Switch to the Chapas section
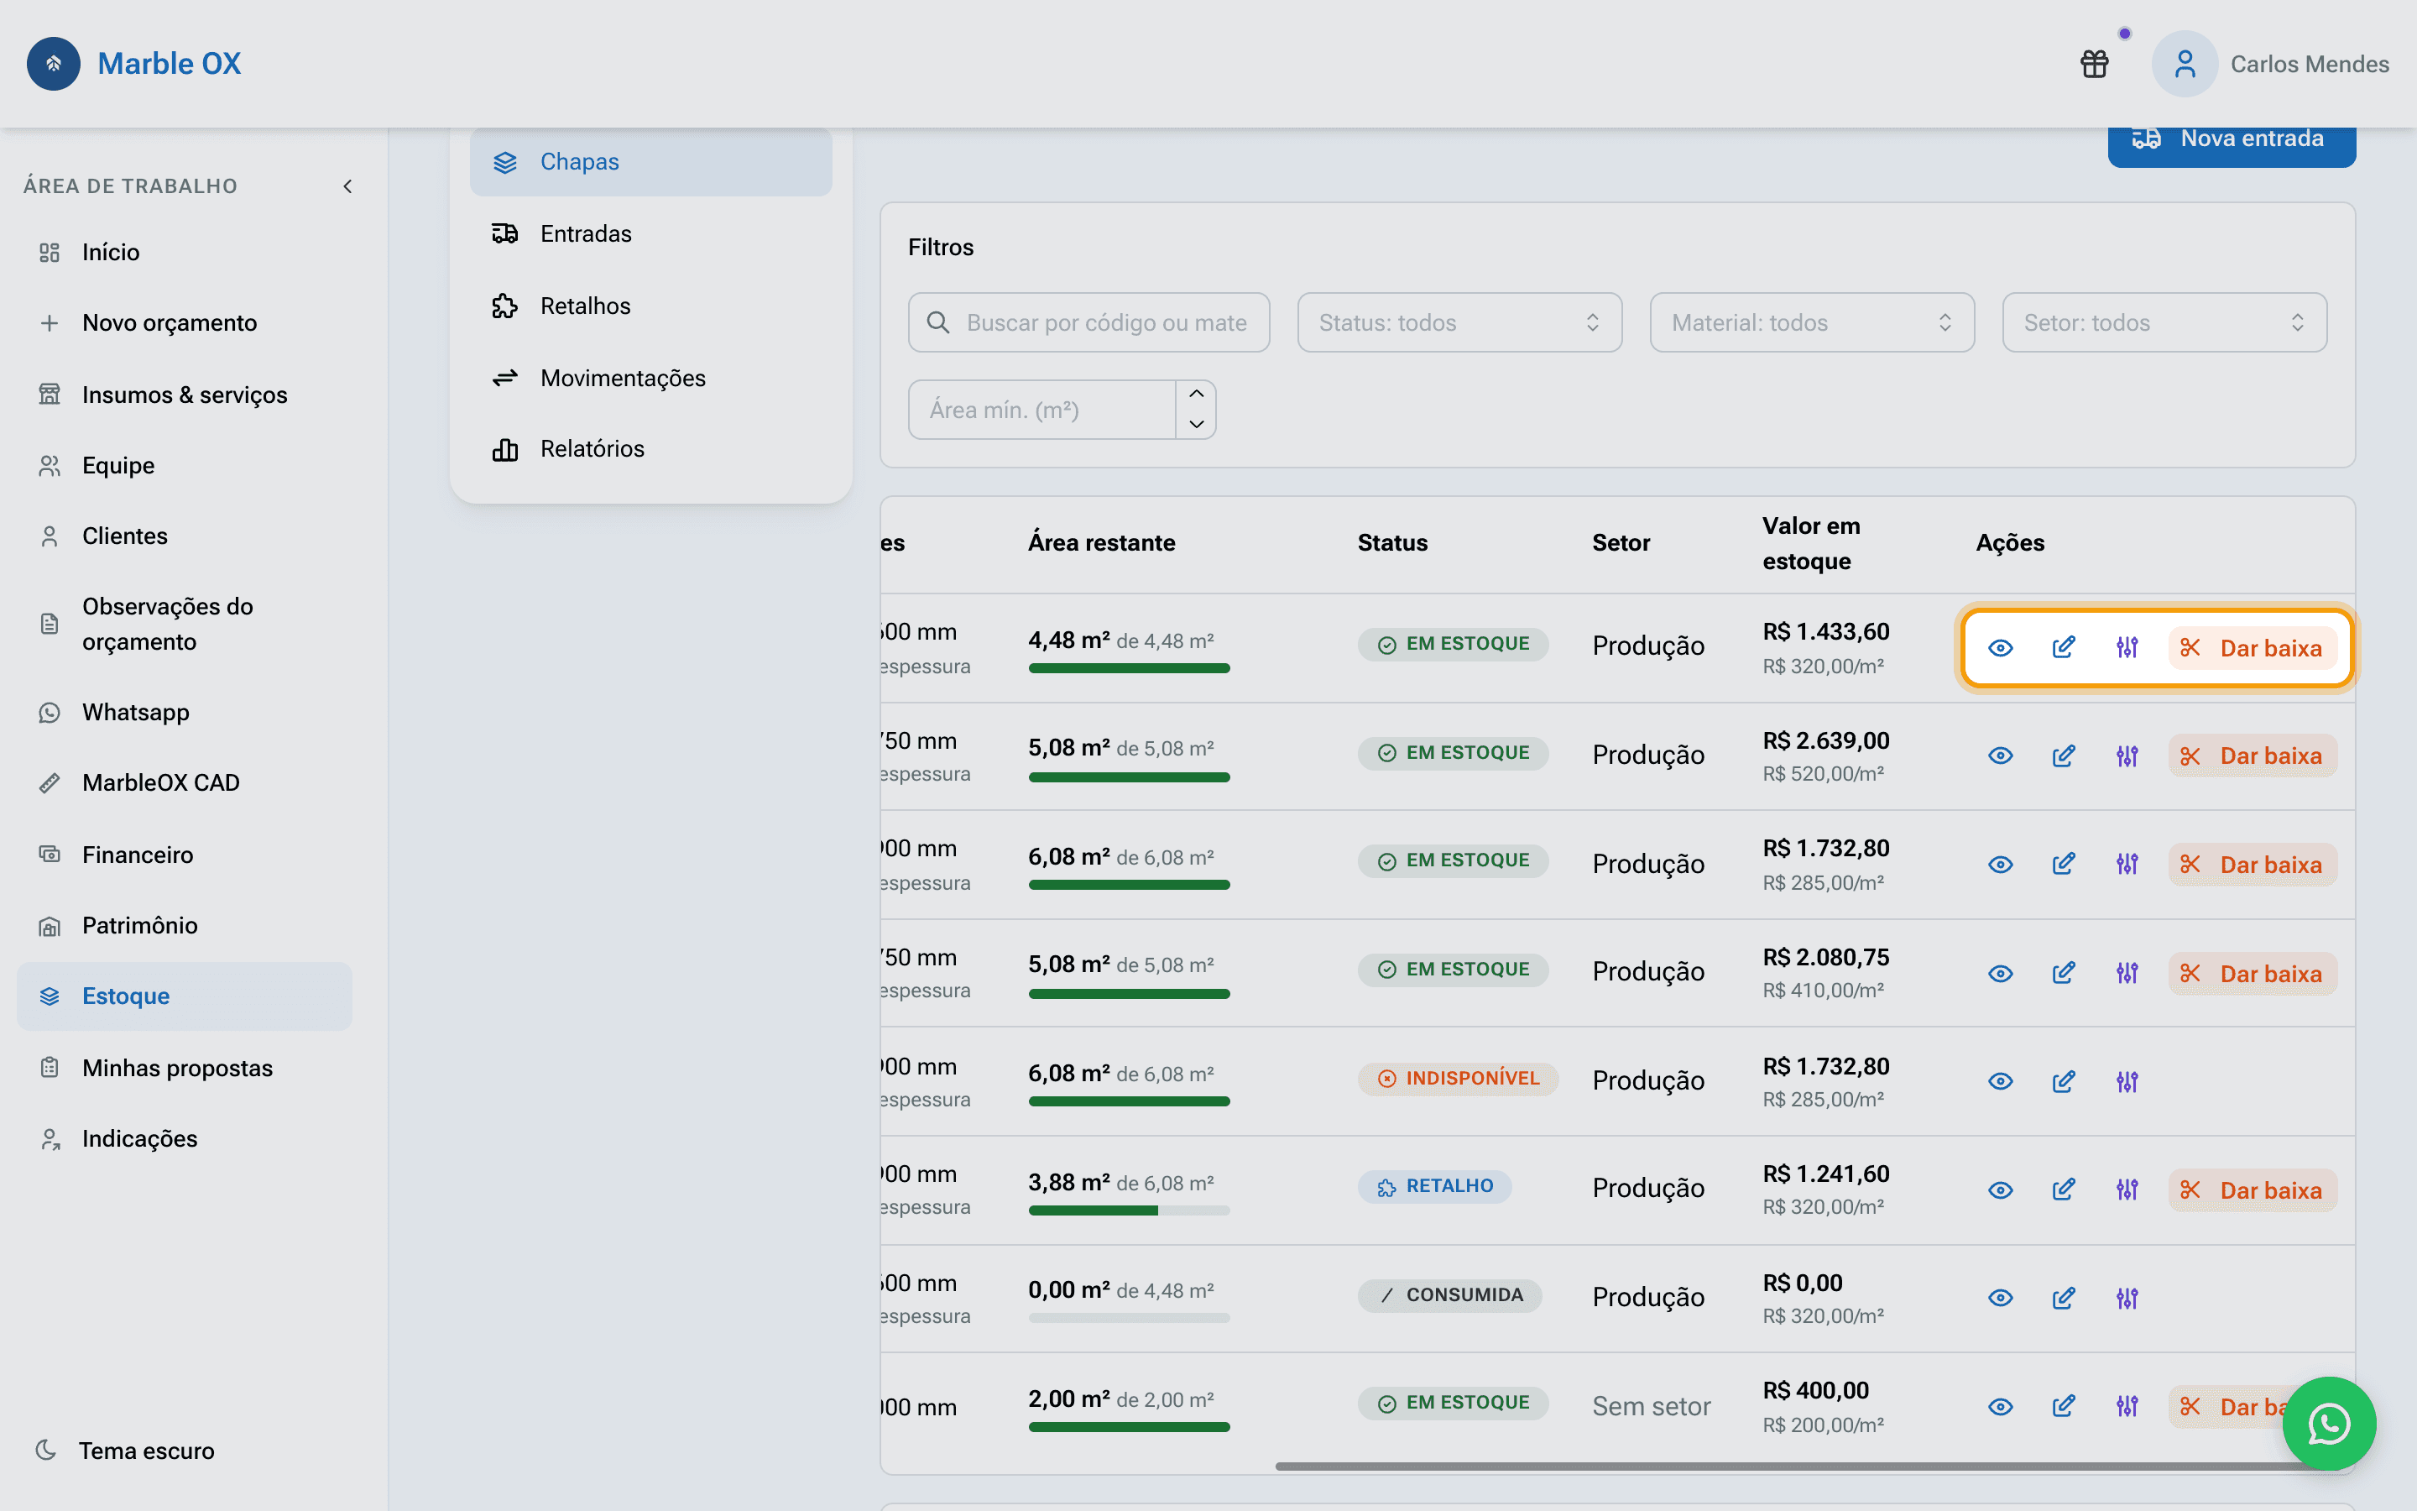The height and width of the screenshot is (1511, 2417). pyautogui.click(x=650, y=162)
